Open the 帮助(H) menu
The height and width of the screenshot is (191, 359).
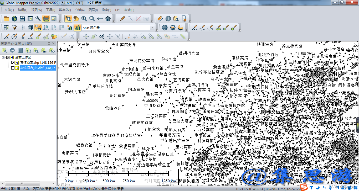129,10
